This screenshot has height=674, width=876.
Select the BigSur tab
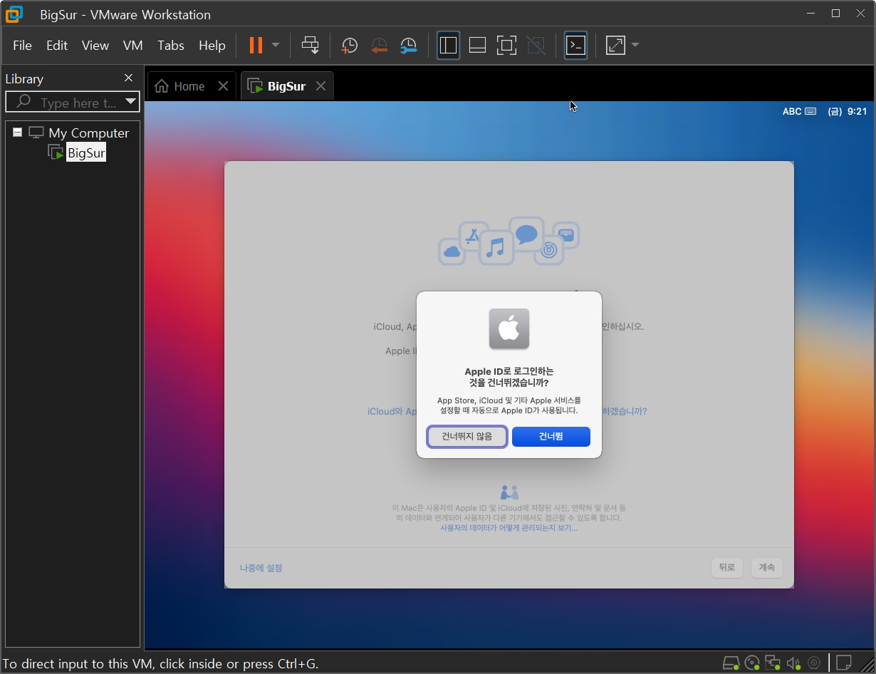278,86
